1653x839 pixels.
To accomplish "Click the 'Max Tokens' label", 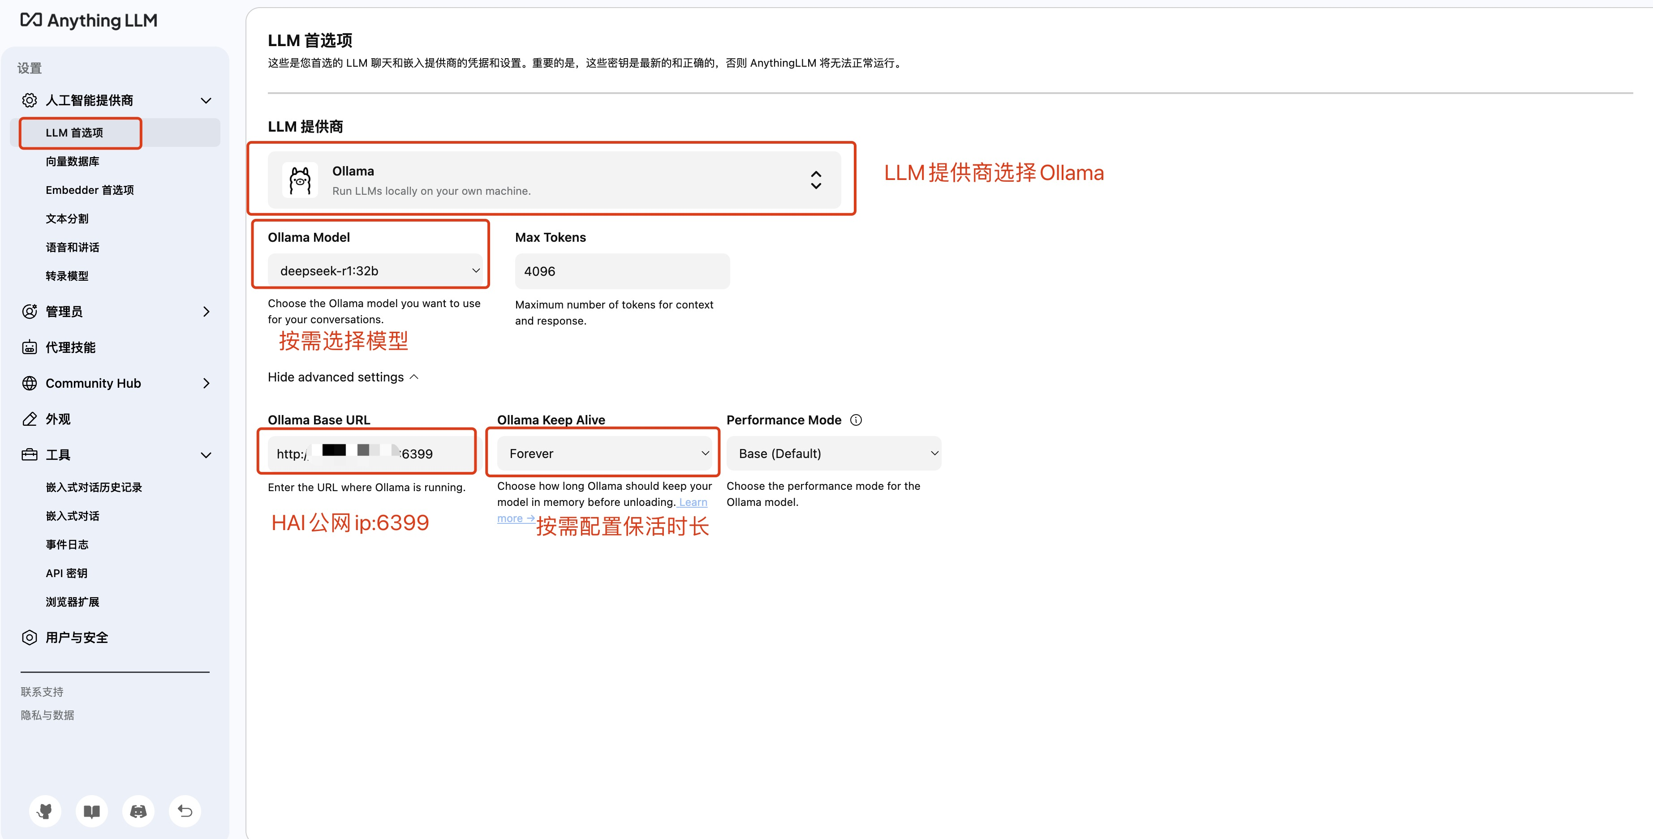I will (x=550, y=237).
